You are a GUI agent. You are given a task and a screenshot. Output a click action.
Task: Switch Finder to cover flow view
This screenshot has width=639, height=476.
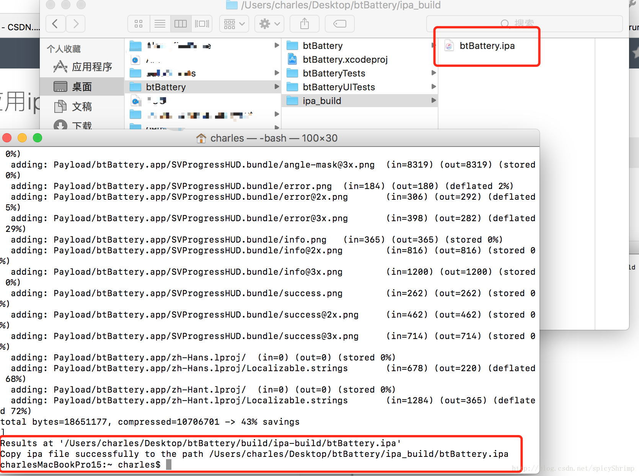click(x=202, y=24)
